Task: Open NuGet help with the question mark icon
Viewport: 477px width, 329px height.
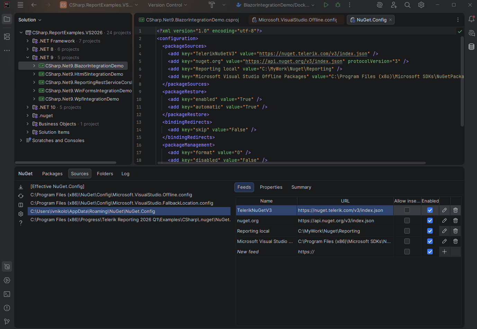Action: pyautogui.click(x=21, y=223)
